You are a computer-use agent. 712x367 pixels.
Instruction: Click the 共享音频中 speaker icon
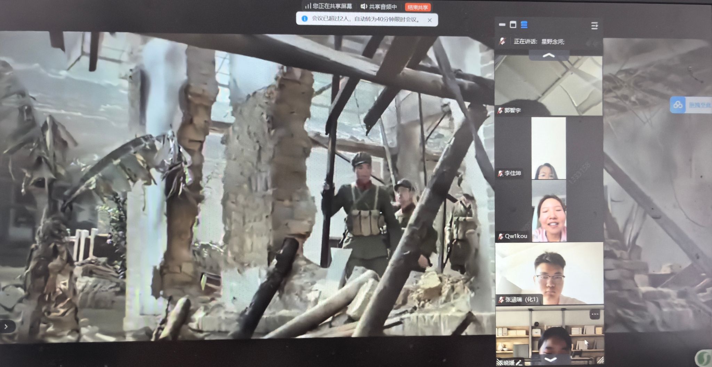[x=364, y=7]
